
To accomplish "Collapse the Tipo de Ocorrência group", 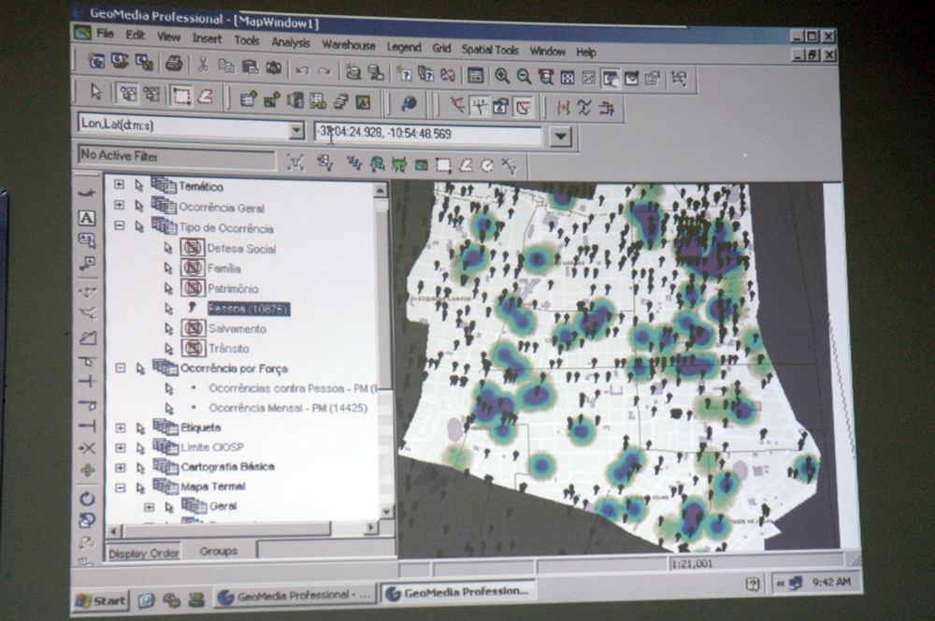I will coord(120,225).
